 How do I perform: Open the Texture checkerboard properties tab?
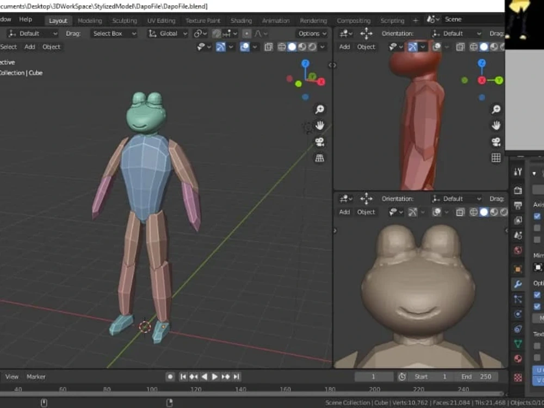[x=518, y=378]
